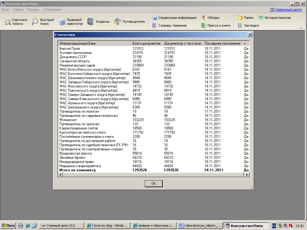The image size is (307, 230).
Task: Click horizontal scrollbar track in statistics list
Action: coord(153,175)
